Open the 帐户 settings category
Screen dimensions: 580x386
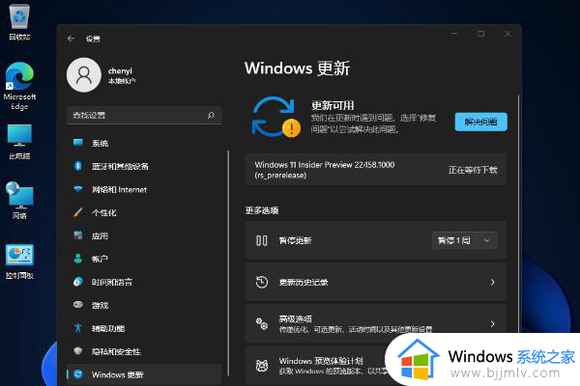[144, 259]
